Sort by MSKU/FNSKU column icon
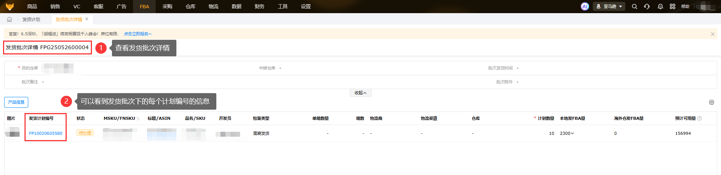 [x=138, y=118]
